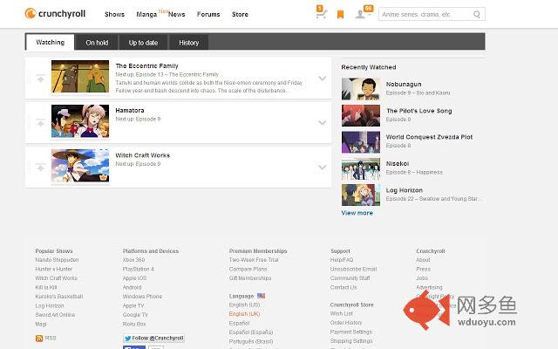Open the shopping cart icon
The image size is (558, 349).
tap(321, 14)
